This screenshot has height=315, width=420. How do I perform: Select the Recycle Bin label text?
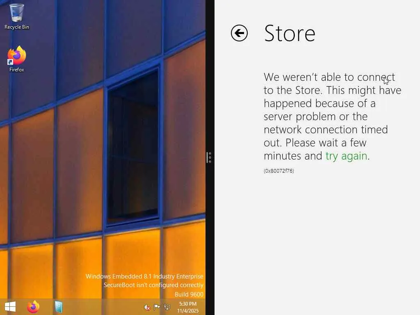pyautogui.click(x=16, y=27)
